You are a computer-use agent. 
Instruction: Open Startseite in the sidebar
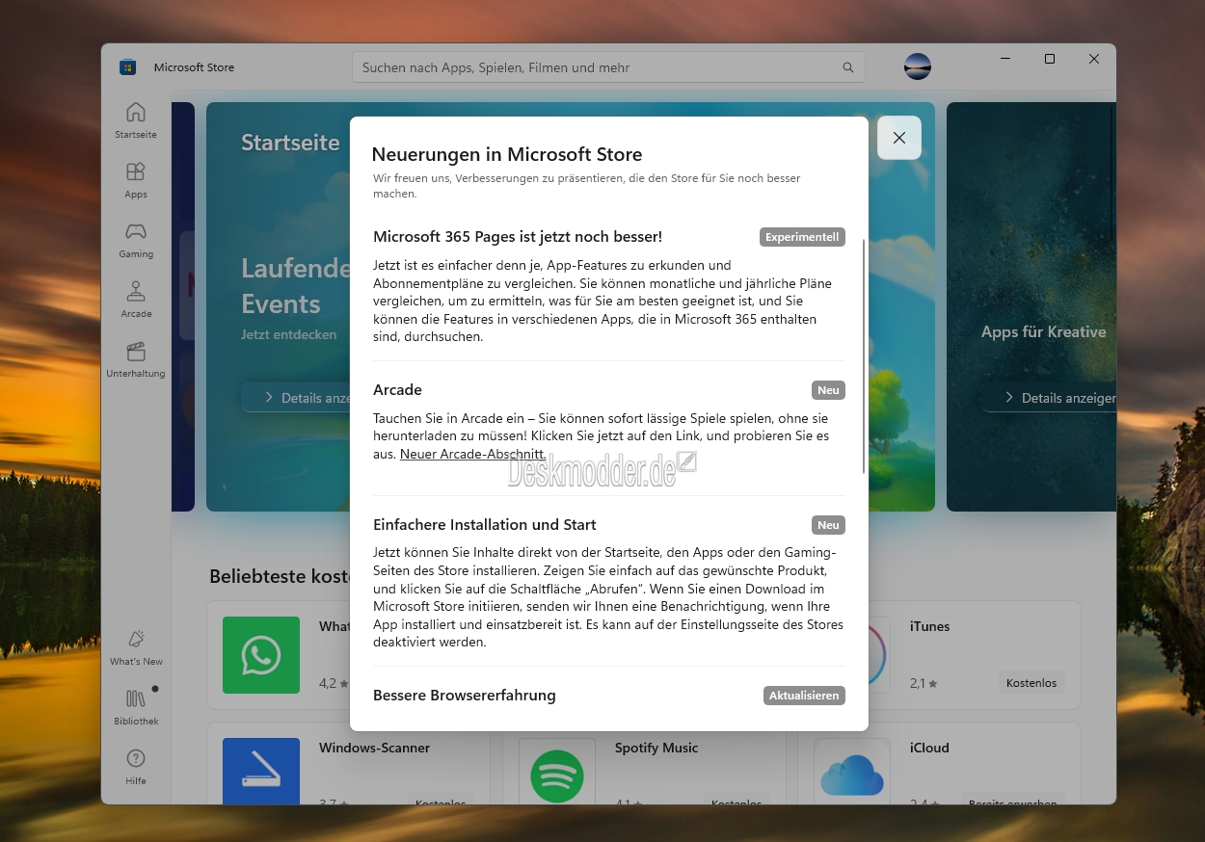pos(136,120)
